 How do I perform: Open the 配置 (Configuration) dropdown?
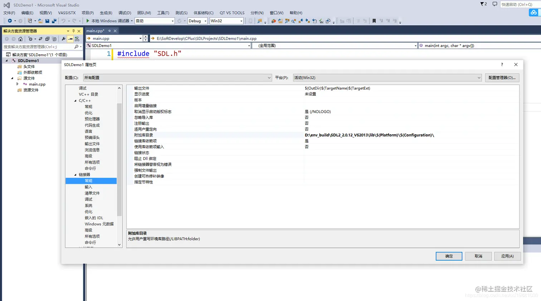tap(177, 77)
